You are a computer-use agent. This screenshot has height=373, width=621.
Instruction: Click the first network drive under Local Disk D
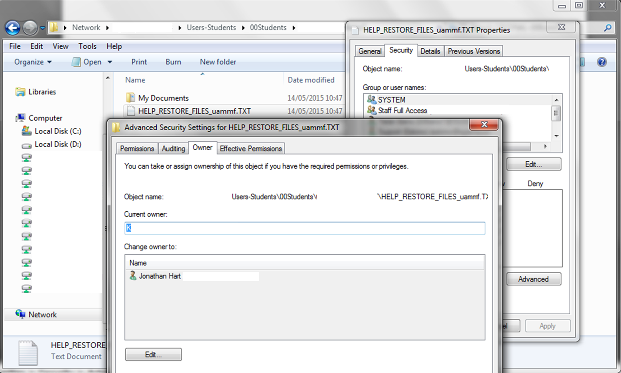[x=27, y=157]
